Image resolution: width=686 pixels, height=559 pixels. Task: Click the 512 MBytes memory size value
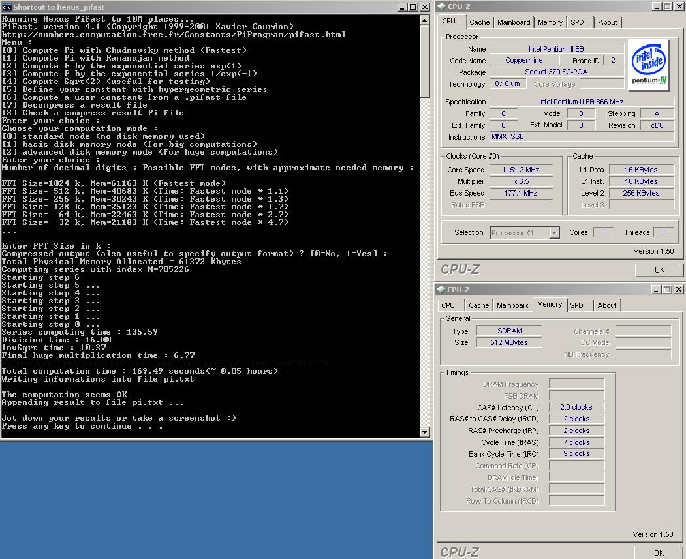pyautogui.click(x=509, y=342)
